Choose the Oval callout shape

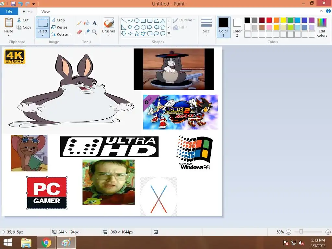(x=156, y=33)
